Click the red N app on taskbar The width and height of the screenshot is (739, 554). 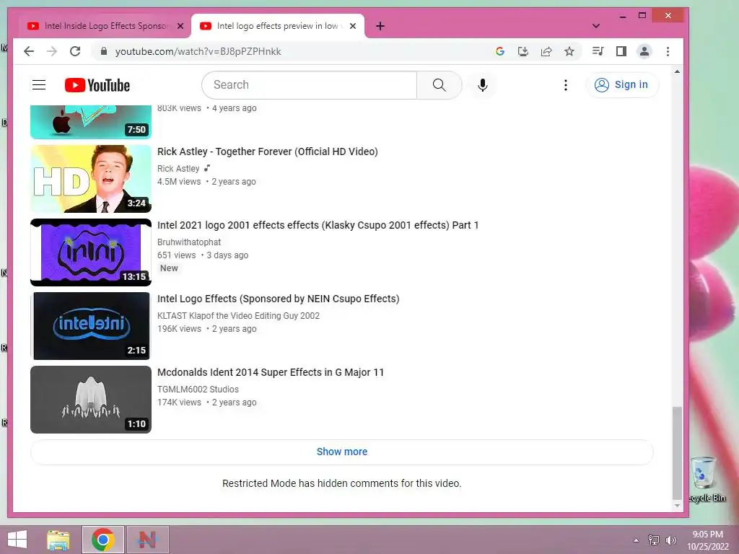click(x=147, y=540)
